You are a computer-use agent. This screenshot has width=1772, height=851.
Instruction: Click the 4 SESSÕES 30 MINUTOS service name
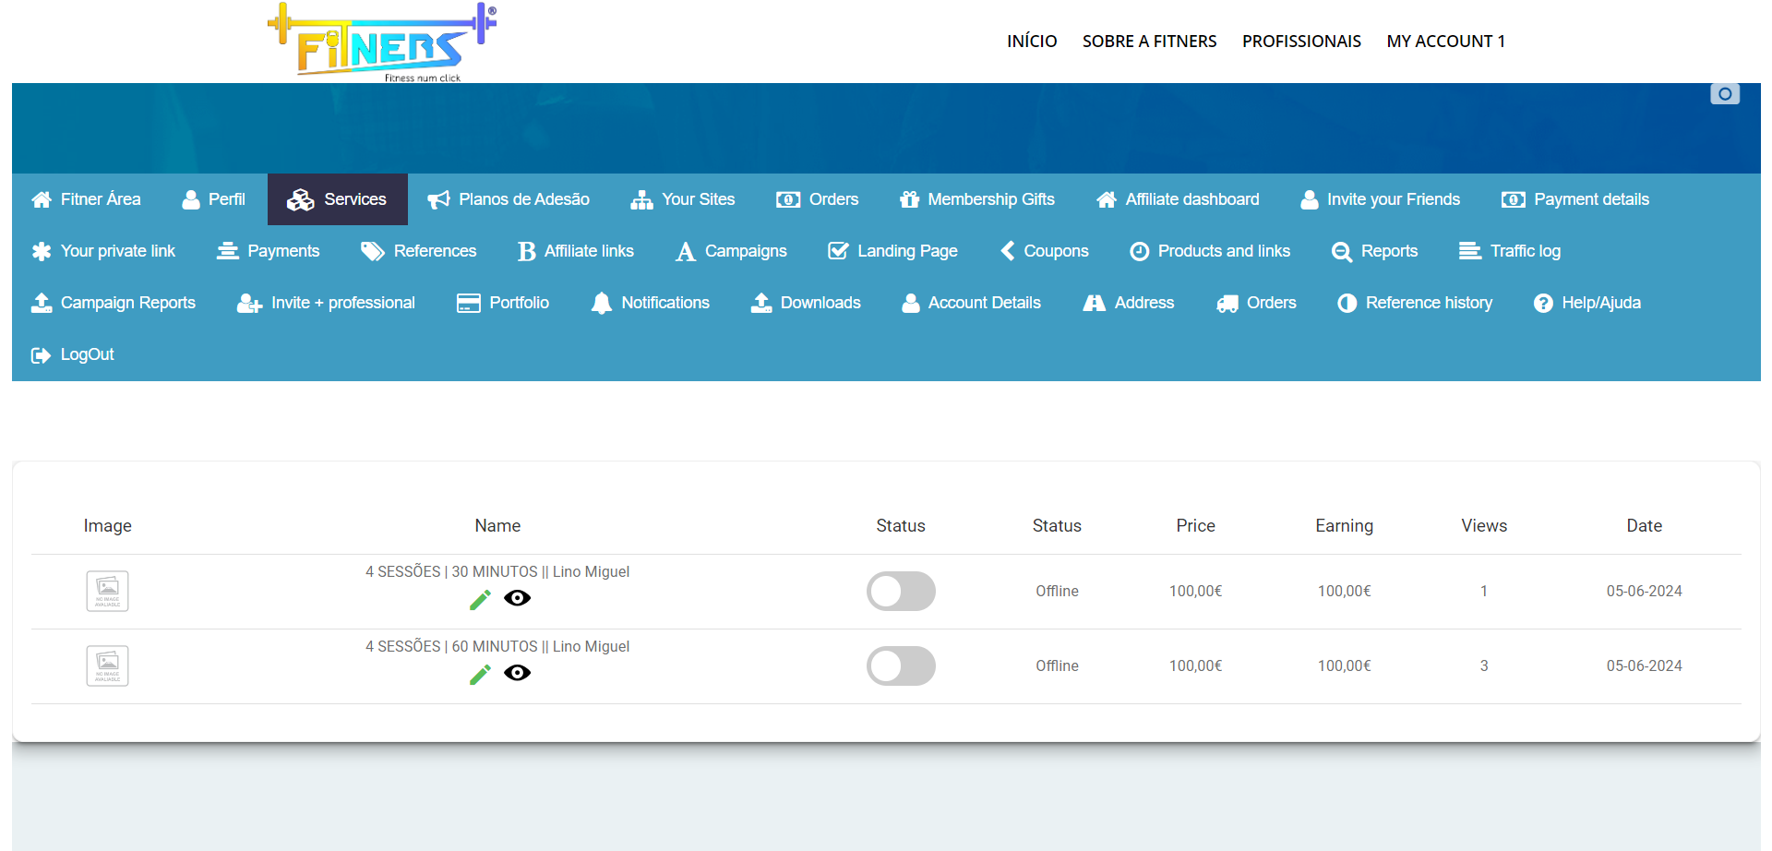(497, 572)
